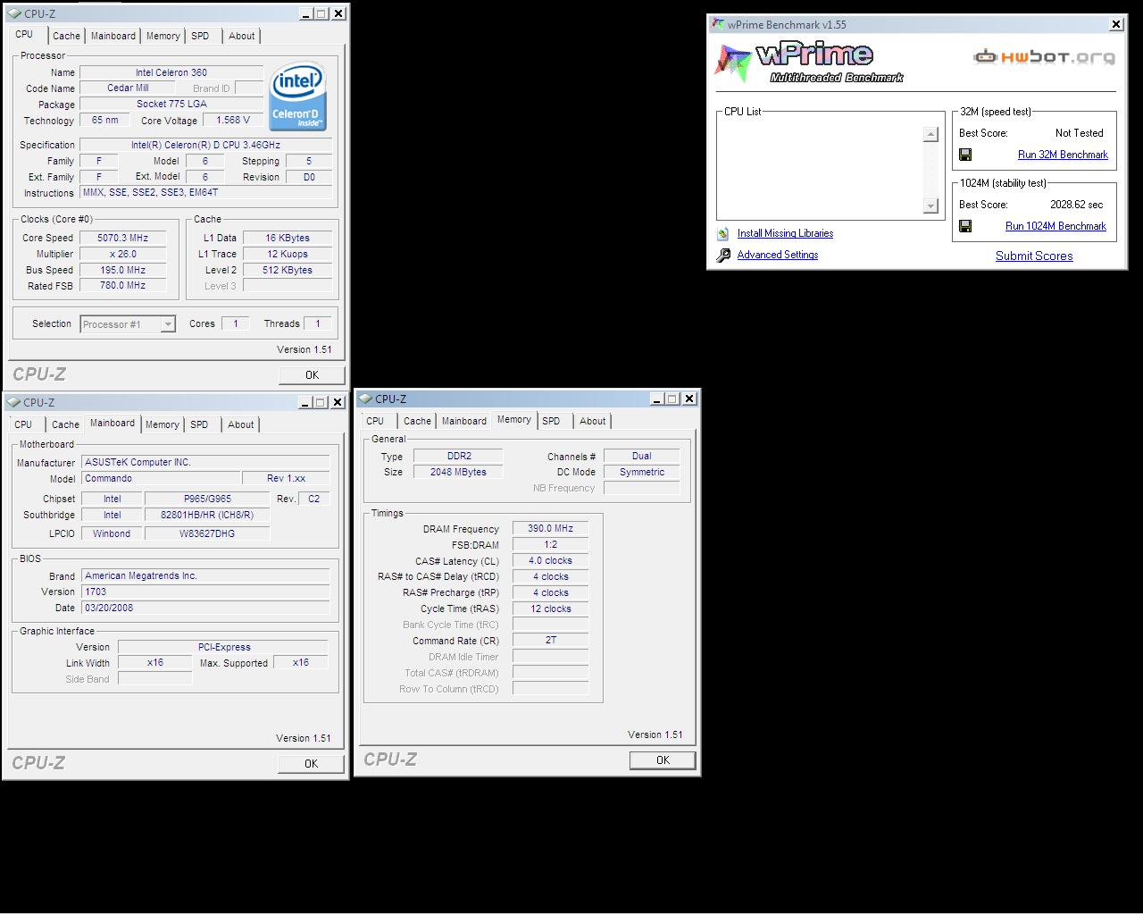The height and width of the screenshot is (915, 1143).
Task: Click the Command Rate 2T value
Action: point(550,640)
